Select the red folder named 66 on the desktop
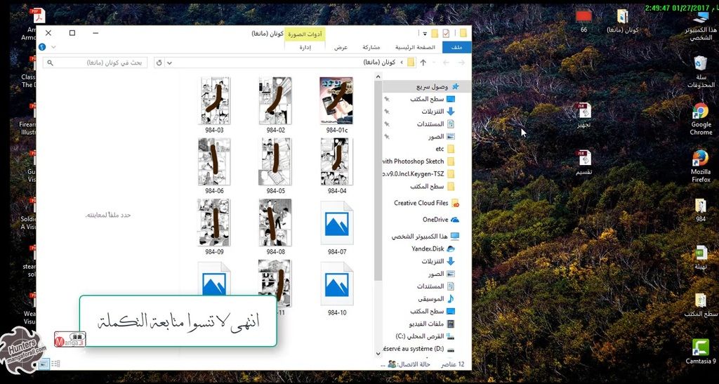The height and width of the screenshot is (384, 719). (x=583, y=20)
